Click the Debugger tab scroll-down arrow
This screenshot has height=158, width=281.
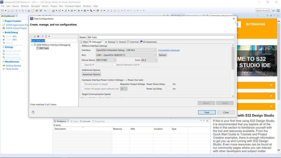click(233, 96)
